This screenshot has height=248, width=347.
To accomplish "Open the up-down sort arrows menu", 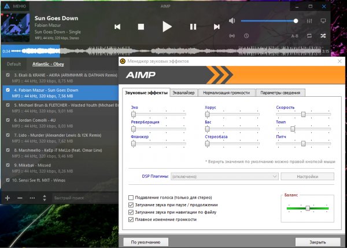I will pyautogui.click(x=45, y=198).
